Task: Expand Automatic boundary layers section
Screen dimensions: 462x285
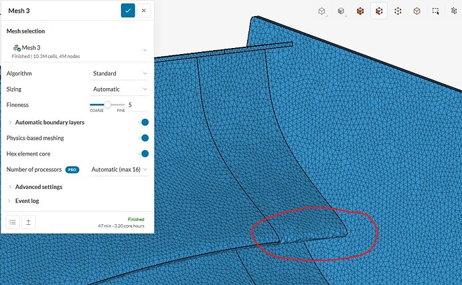Action: coord(10,122)
